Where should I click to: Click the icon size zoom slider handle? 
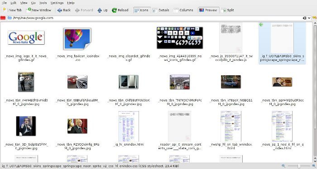pyautogui.click(x=299, y=166)
